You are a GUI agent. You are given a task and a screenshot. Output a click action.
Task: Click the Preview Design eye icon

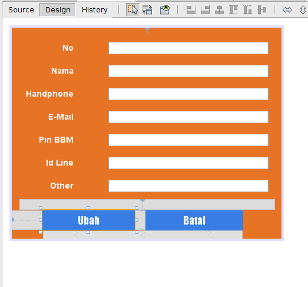165,10
